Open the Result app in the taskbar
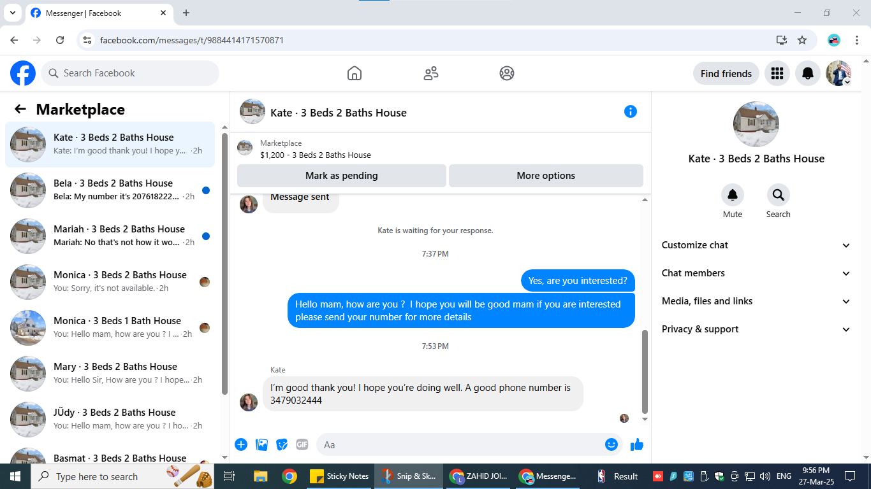 point(617,476)
